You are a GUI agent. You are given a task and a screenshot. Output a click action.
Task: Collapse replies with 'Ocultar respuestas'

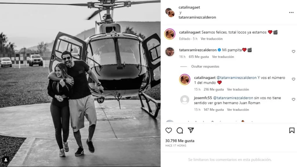(205, 66)
